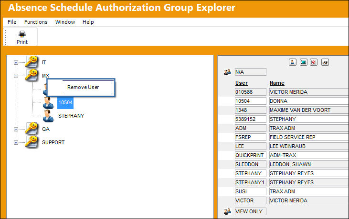This screenshot has height=219, width=349.
Task: Select the STEPHANY tree label under MX
Action: pyautogui.click(x=71, y=116)
